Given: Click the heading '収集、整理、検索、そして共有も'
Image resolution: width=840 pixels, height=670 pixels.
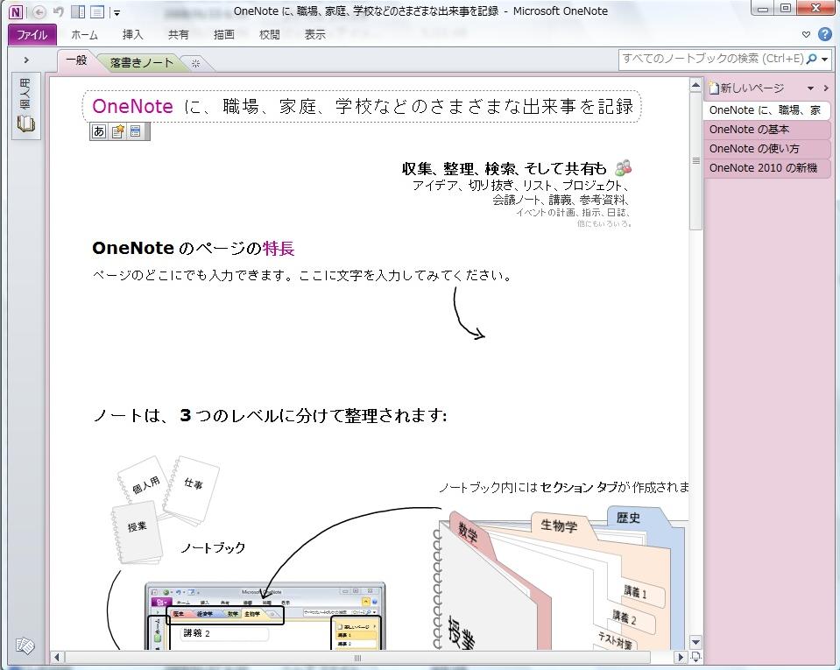Looking at the screenshot, I should (505, 169).
